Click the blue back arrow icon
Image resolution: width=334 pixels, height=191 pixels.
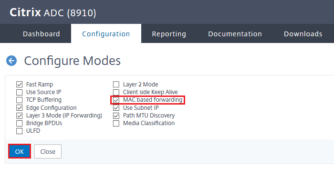click(11, 61)
